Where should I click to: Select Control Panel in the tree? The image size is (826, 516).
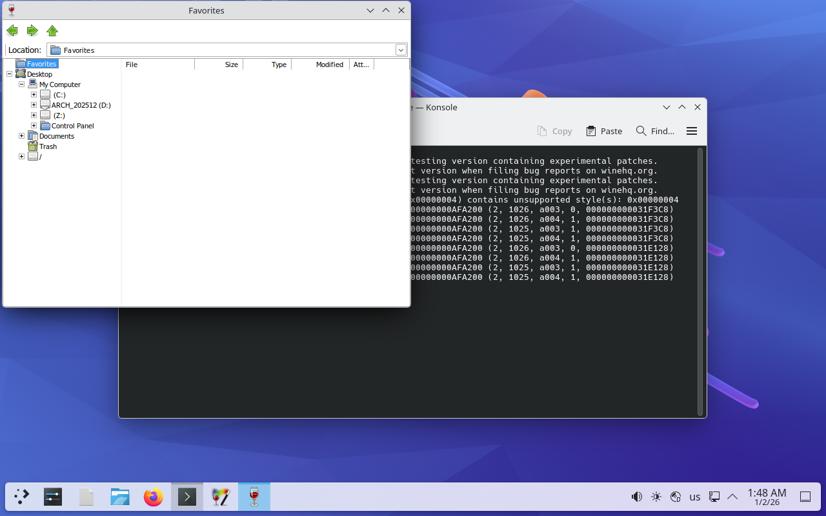72,126
